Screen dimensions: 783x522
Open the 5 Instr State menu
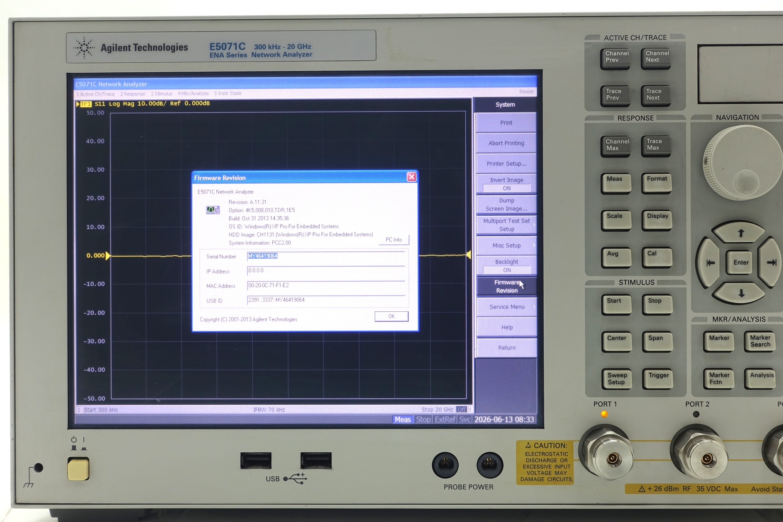tap(227, 93)
